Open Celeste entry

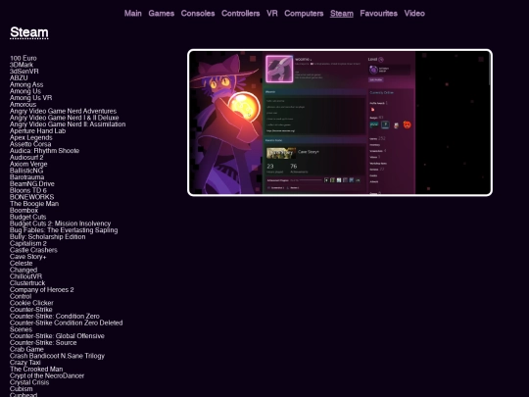21,264
